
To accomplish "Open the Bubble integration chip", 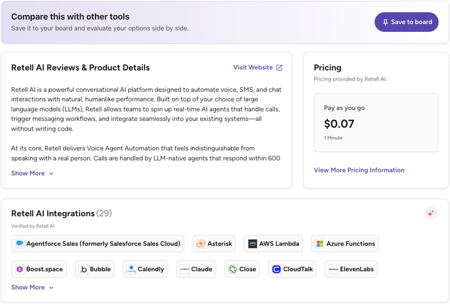I will [95, 269].
